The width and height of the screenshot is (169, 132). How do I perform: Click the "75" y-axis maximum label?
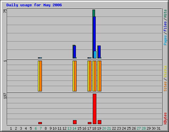pos(5,11)
